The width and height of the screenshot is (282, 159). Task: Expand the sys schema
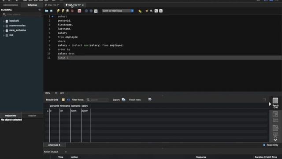point(4,35)
